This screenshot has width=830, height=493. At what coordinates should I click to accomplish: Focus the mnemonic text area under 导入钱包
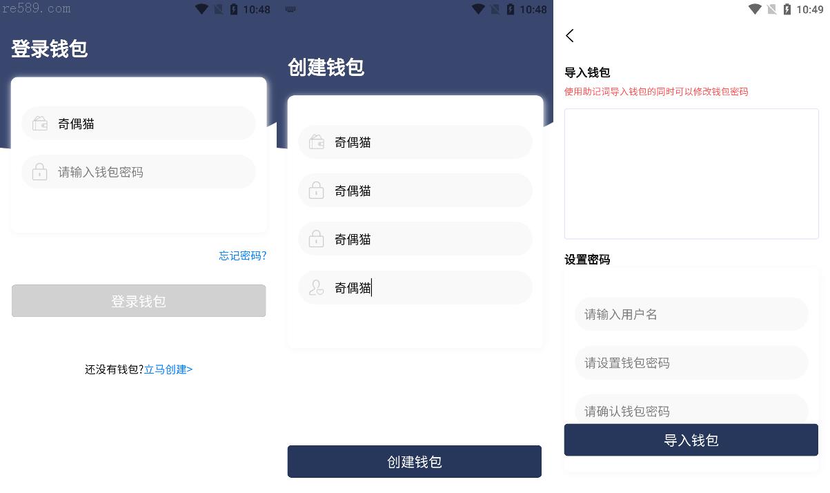(x=691, y=173)
